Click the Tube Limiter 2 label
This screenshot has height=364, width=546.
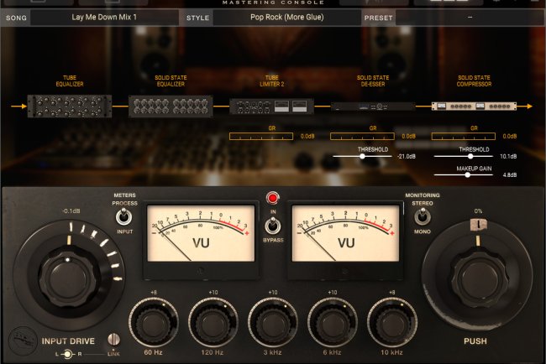[271, 81]
